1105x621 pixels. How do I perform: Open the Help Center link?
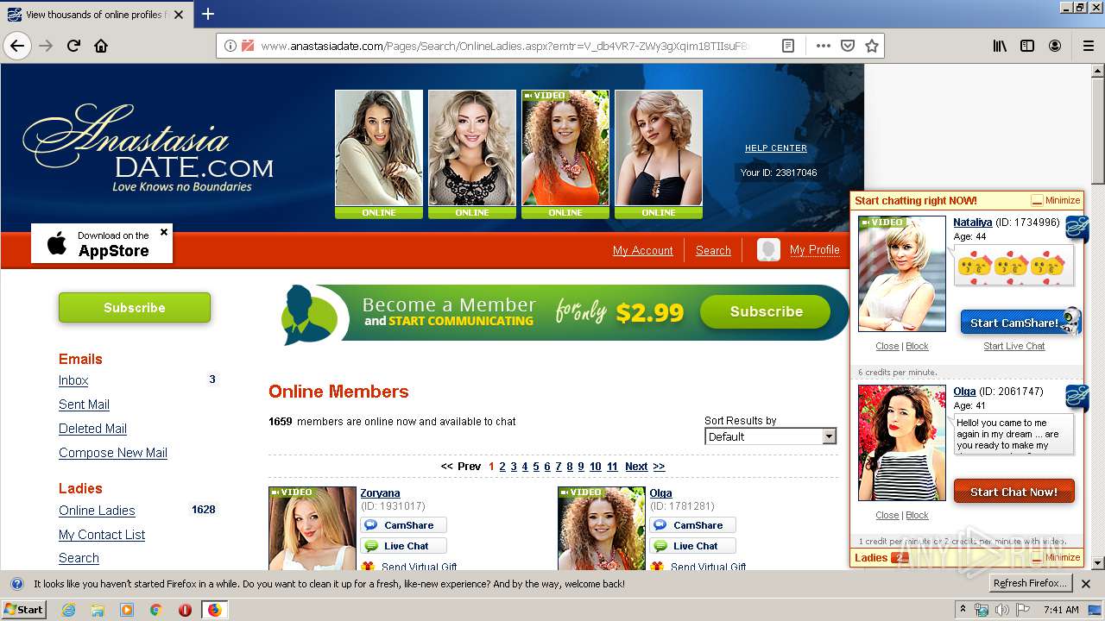point(776,148)
